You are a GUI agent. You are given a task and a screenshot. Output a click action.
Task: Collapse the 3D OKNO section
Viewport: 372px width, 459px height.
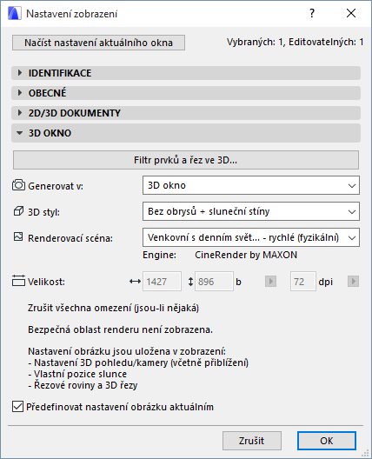point(186,133)
